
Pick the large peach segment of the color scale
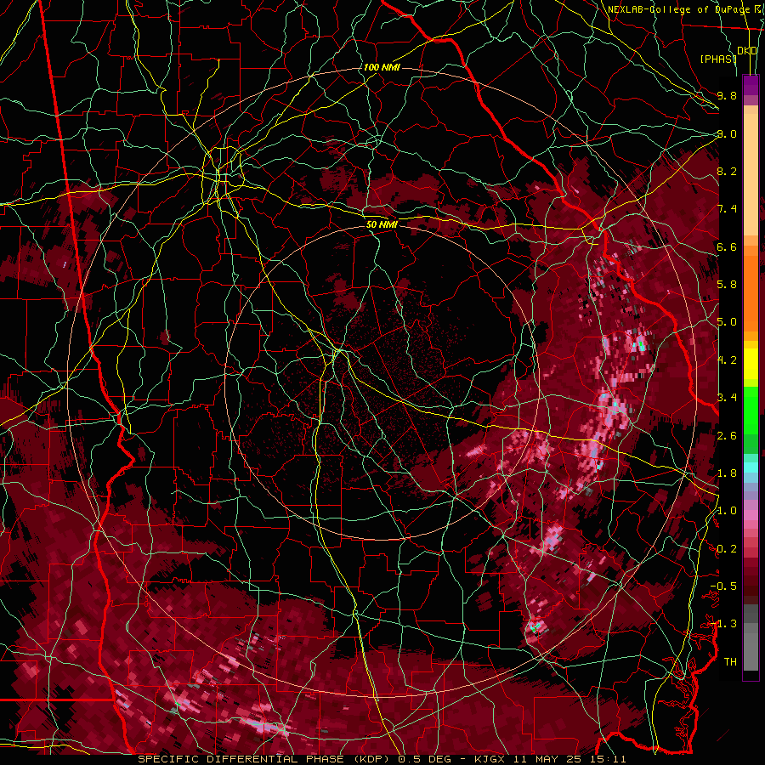[x=751, y=174]
